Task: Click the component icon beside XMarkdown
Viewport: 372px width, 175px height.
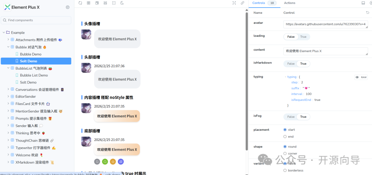Action: click(12, 162)
